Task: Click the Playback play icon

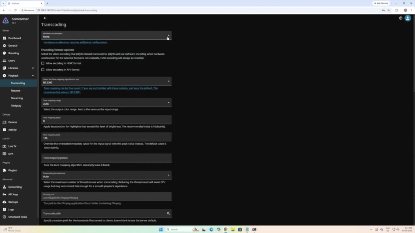Action: tap(4, 76)
